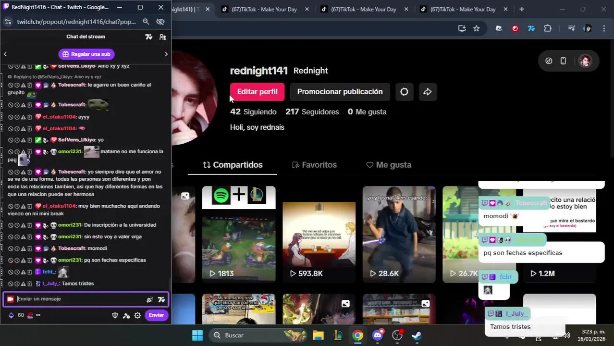Screen dimensions: 614x346
Task: Open 7TV emote picker inside message box
Action: tap(161, 299)
